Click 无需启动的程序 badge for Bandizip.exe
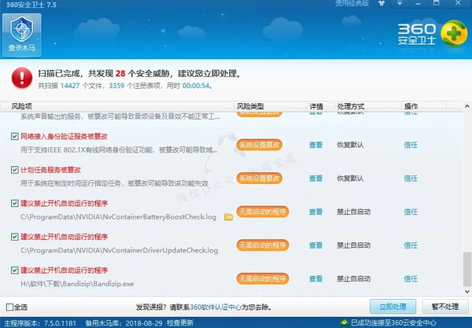Image resolution: width=472 pixels, height=328 pixels. 260,278
